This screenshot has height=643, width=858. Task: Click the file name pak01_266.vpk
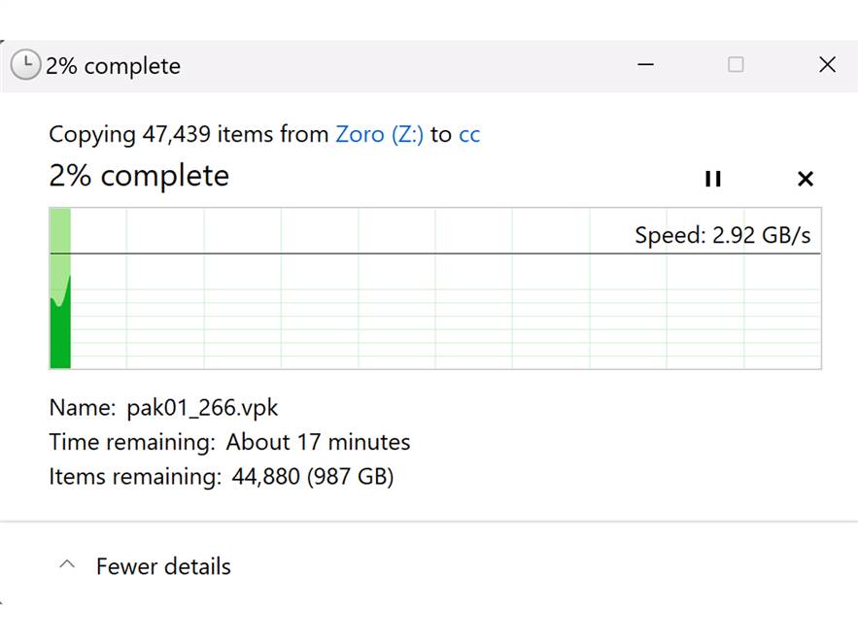click(202, 407)
